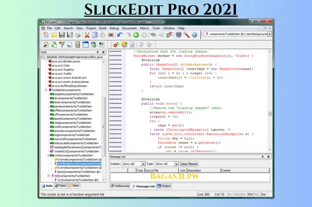Close the Message List panel
Screen dimensions: 312x207
268,157
